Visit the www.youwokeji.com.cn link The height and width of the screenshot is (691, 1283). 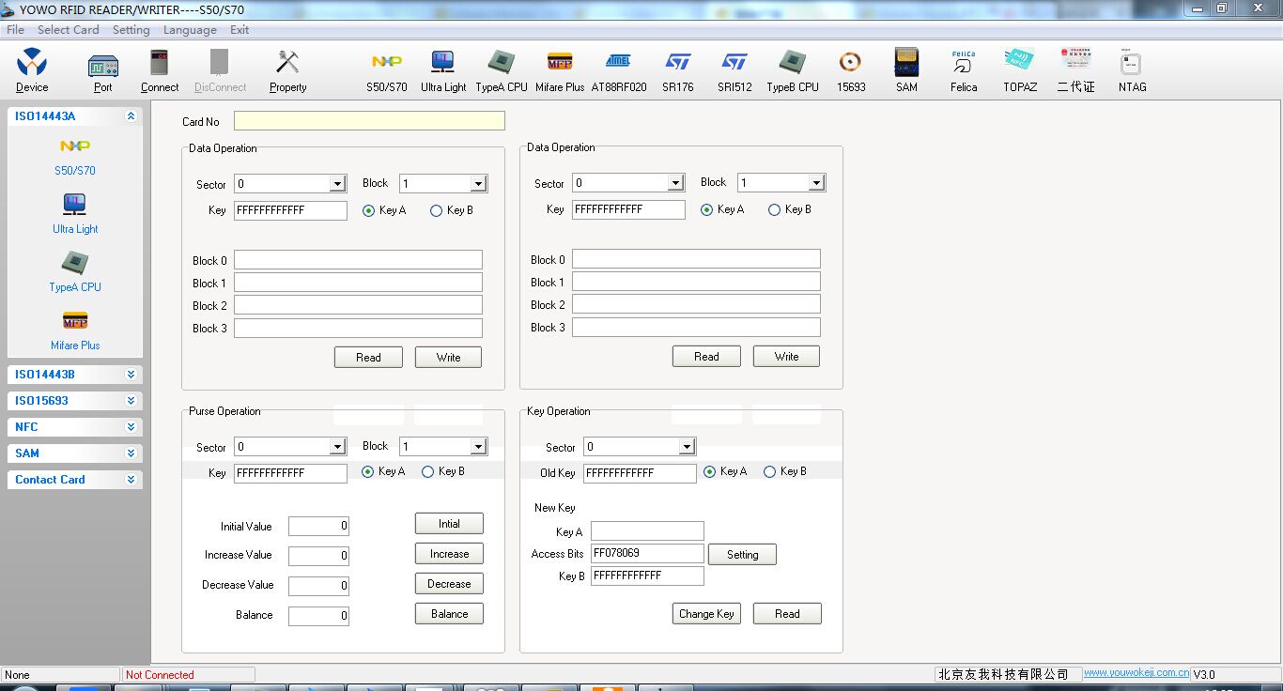tap(1136, 673)
